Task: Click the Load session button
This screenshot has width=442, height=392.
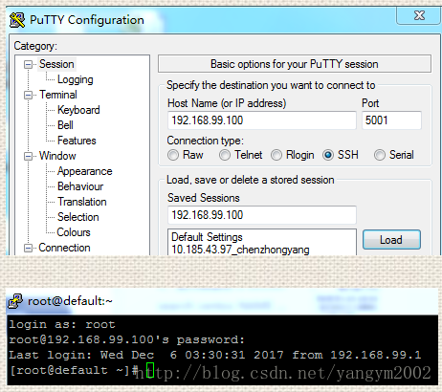Action: (391, 240)
